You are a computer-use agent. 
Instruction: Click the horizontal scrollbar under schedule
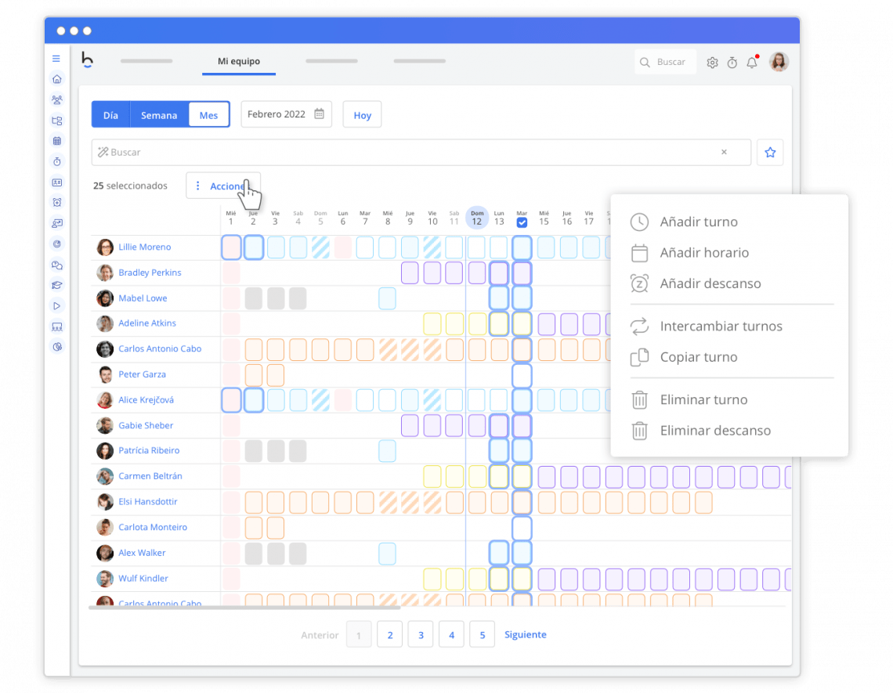tap(244, 607)
